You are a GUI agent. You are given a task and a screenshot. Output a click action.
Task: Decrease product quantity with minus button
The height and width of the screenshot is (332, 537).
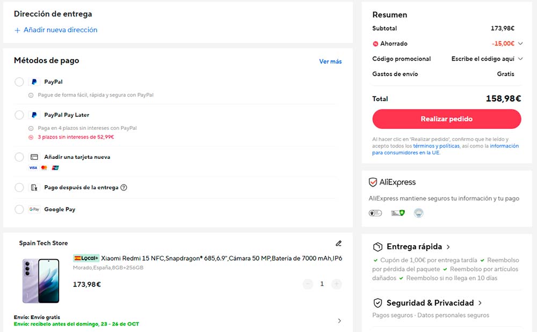308,284
